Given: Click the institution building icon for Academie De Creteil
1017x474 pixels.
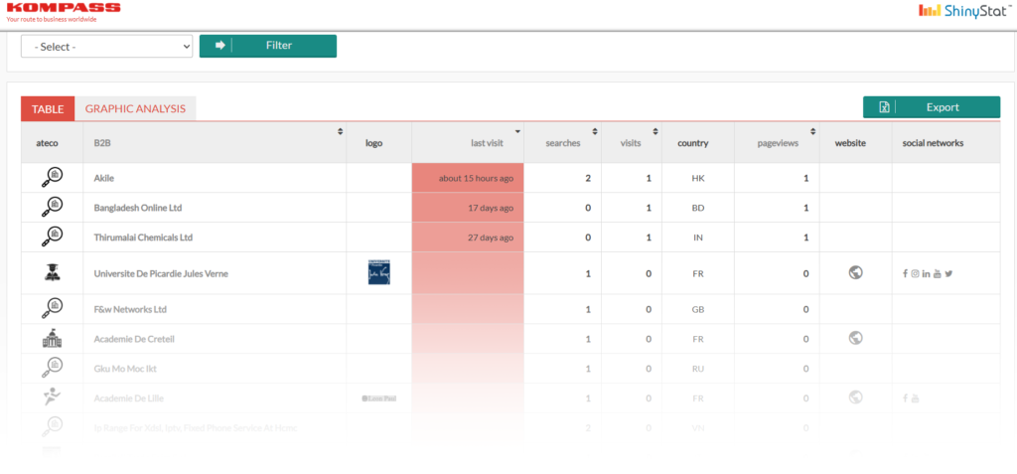Looking at the screenshot, I should (52, 339).
